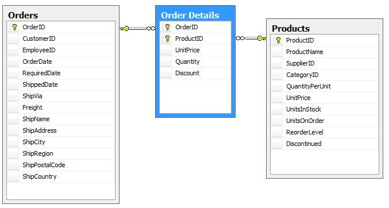Viewport: 389px width, 208px height.
Task: Select the key endpoint of the Orders relationship line
Action: (x=125, y=29)
